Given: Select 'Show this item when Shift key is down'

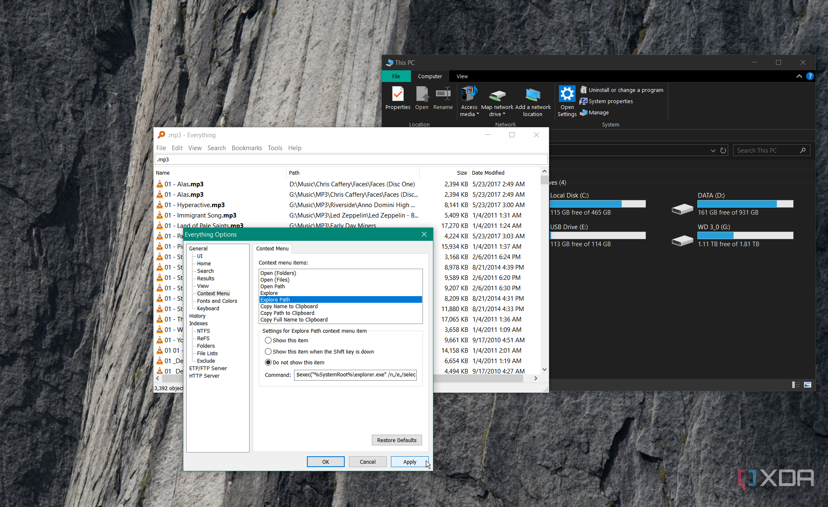Looking at the screenshot, I should point(268,352).
